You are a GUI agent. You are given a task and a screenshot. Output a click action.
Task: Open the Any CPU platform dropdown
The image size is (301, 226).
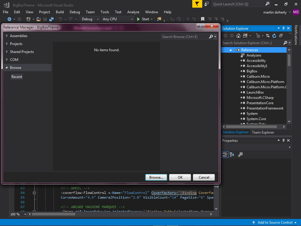132,19
